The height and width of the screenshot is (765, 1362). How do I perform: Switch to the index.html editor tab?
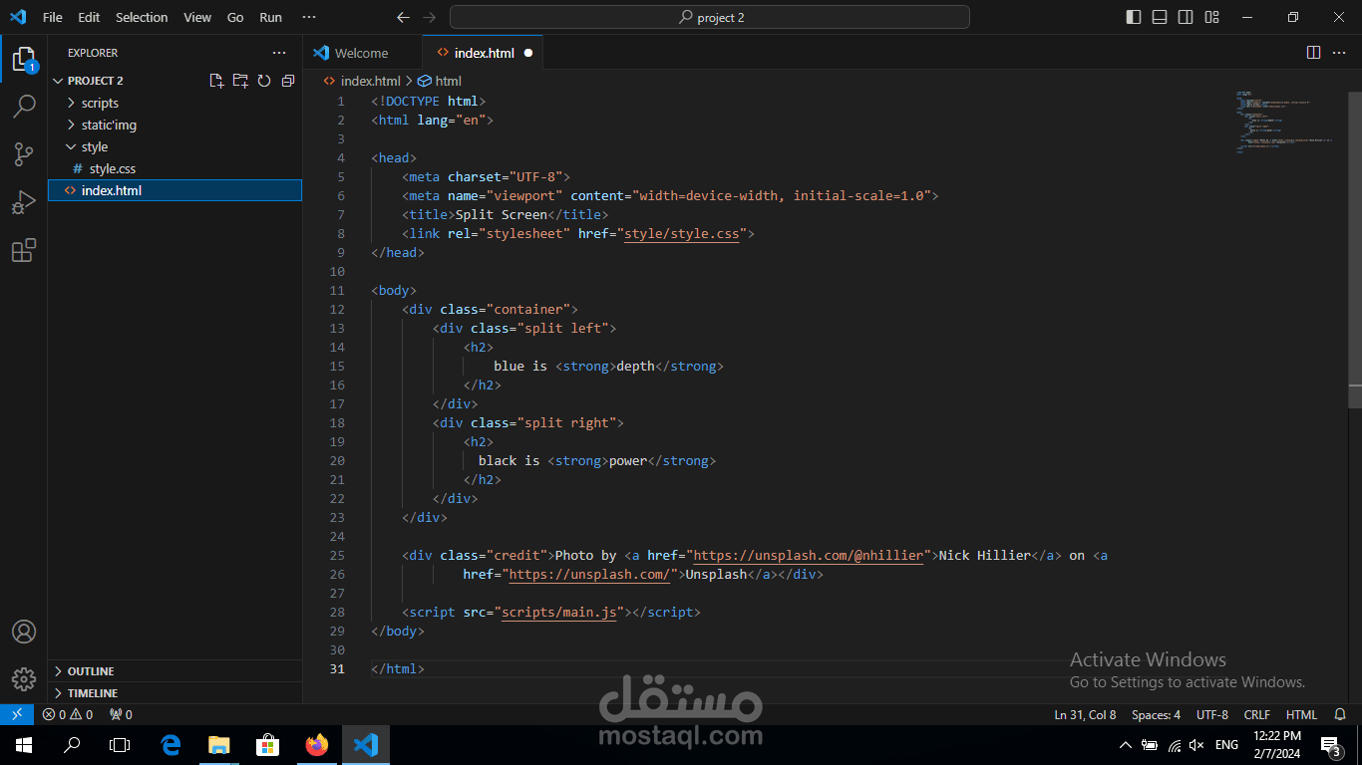click(484, 53)
